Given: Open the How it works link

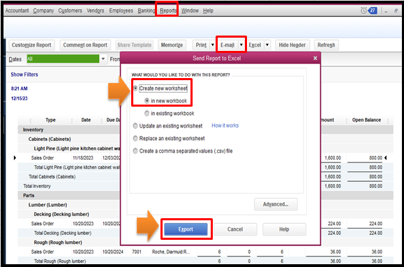Looking at the screenshot, I should click(x=225, y=125).
